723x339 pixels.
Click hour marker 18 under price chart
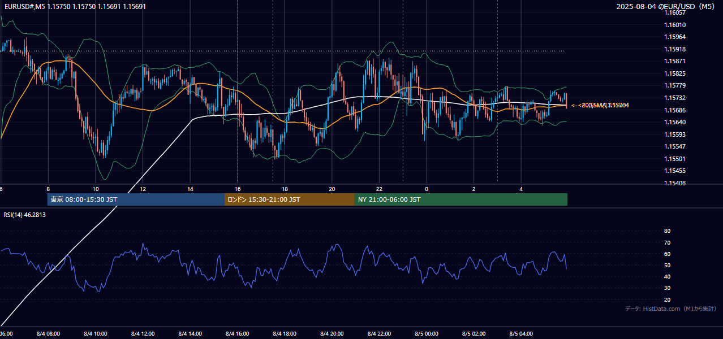pyautogui.click(x=285, y=189)
